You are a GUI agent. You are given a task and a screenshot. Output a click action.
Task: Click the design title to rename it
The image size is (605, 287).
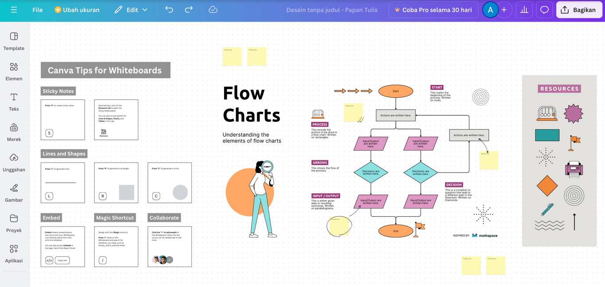click(333, 9)
